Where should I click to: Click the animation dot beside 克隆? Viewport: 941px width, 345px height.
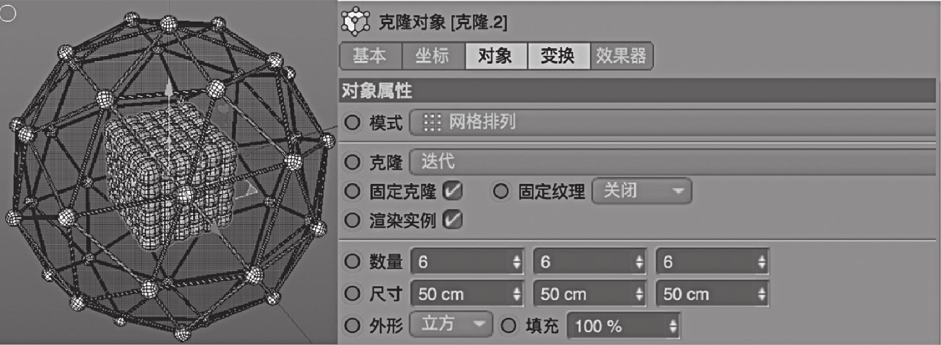coord(352,162)
